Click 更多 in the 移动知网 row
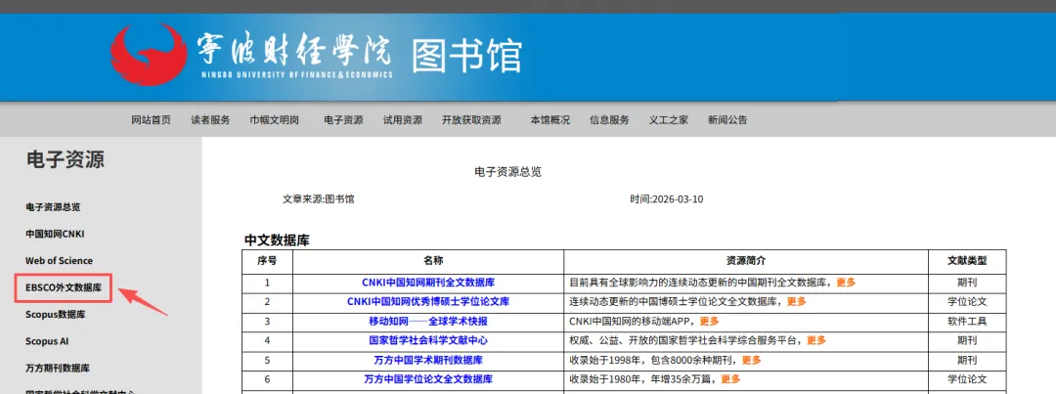Viewport: 1056px width, 394px height. click(709, 321)
